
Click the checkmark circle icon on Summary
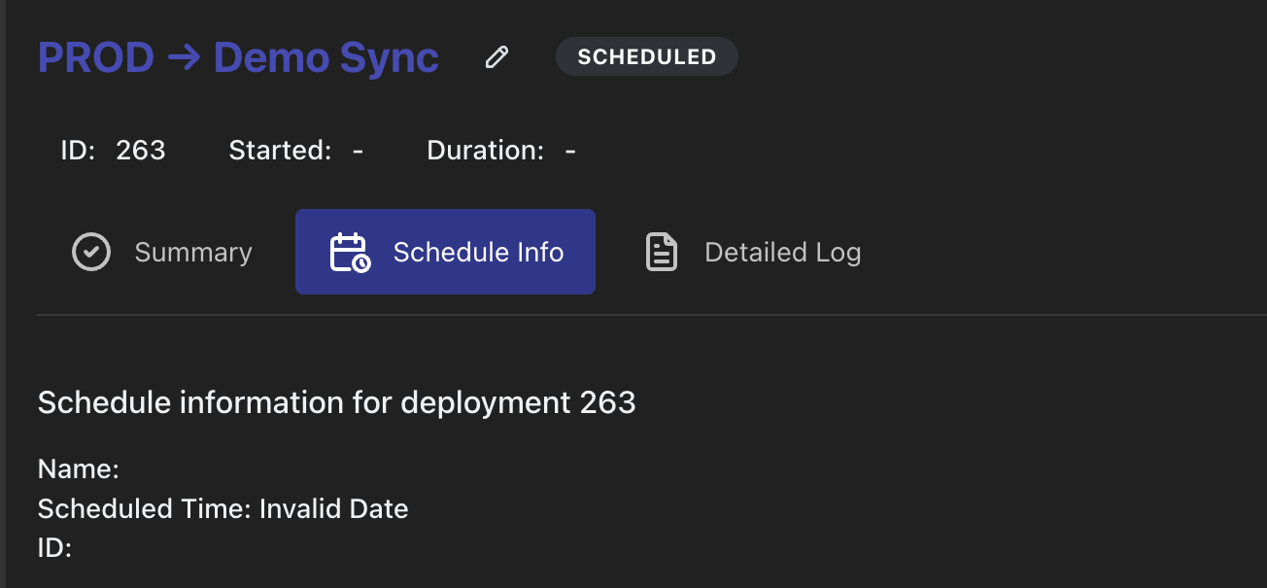click(x=91, y=253)
